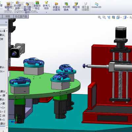
Task: Toggle the Instant3D button
Action: pyautogui.click(x=96, y=6)
